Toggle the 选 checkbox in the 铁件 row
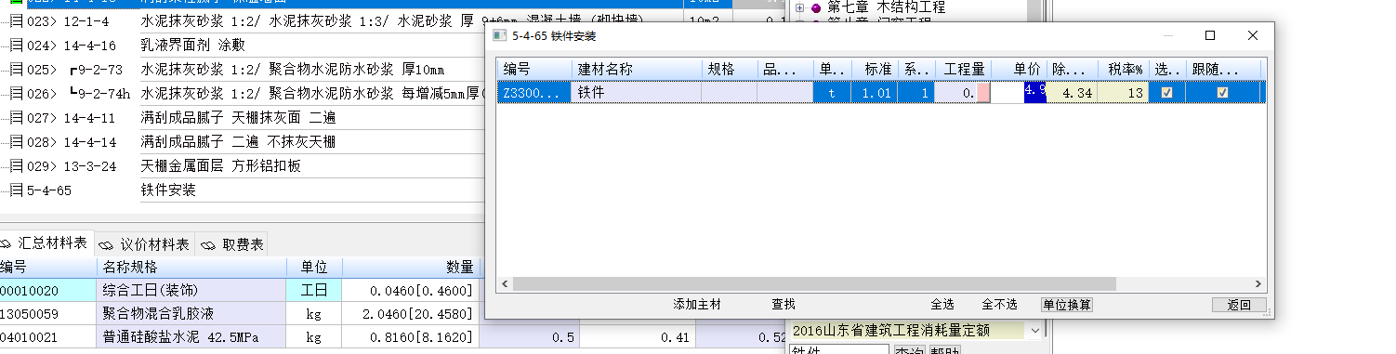This screenshot has height=354, width=1396. [1166, 92]
